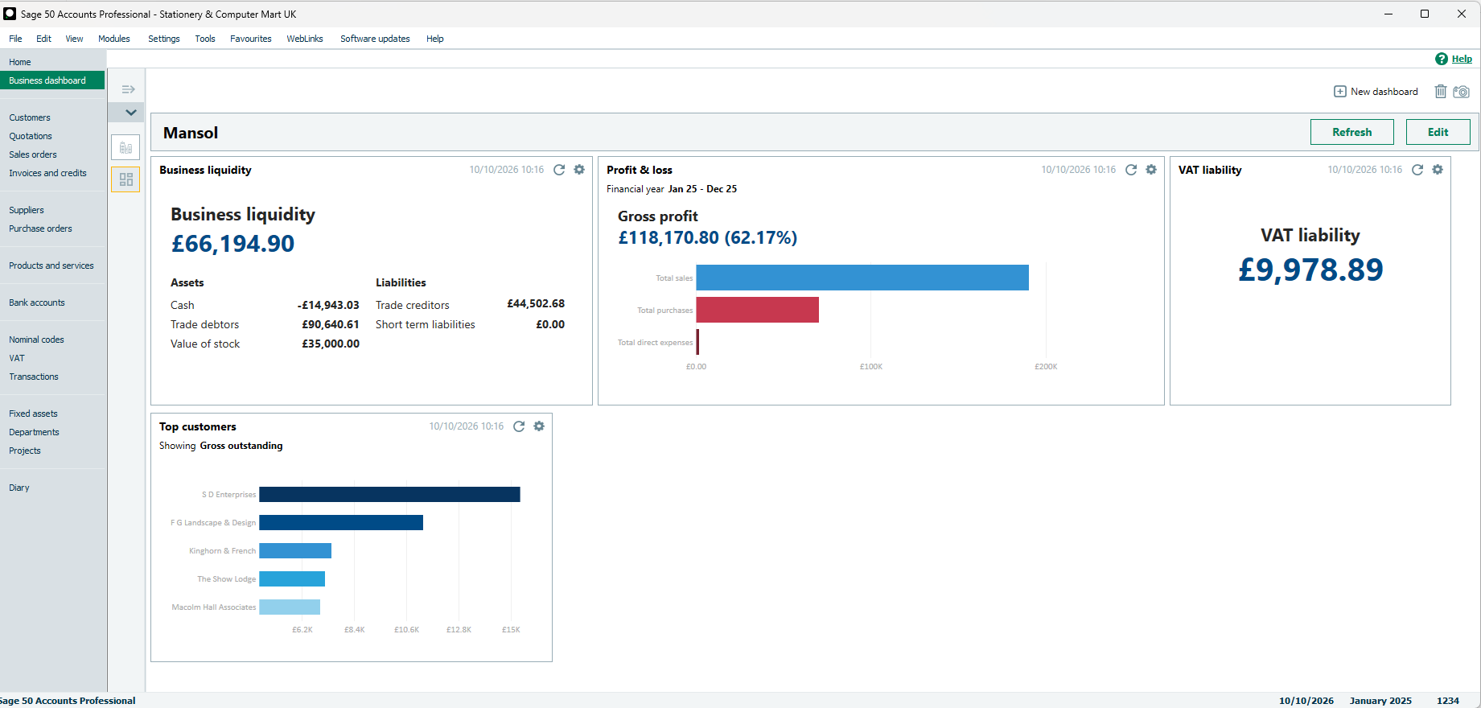The width and height of the screenshot is (1481, 708).
Task: Open the Settings menu
Action: [x=164, y=39]
